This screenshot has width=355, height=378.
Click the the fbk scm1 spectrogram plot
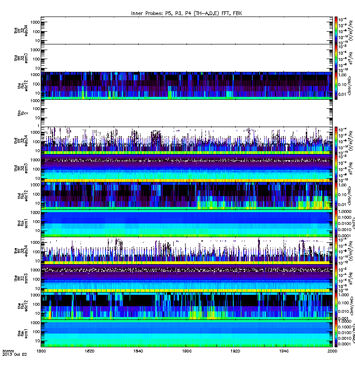click(x=186, y=334)
